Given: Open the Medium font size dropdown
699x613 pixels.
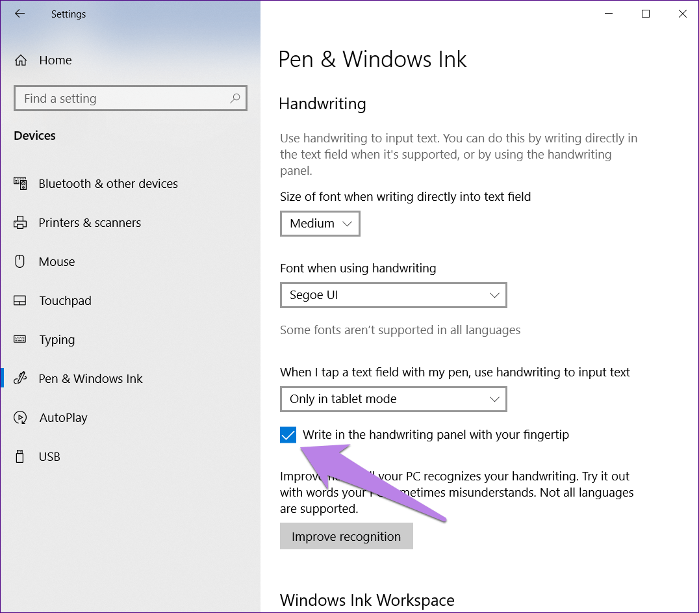Looking at the screenshot, I should tap(320, 224).
